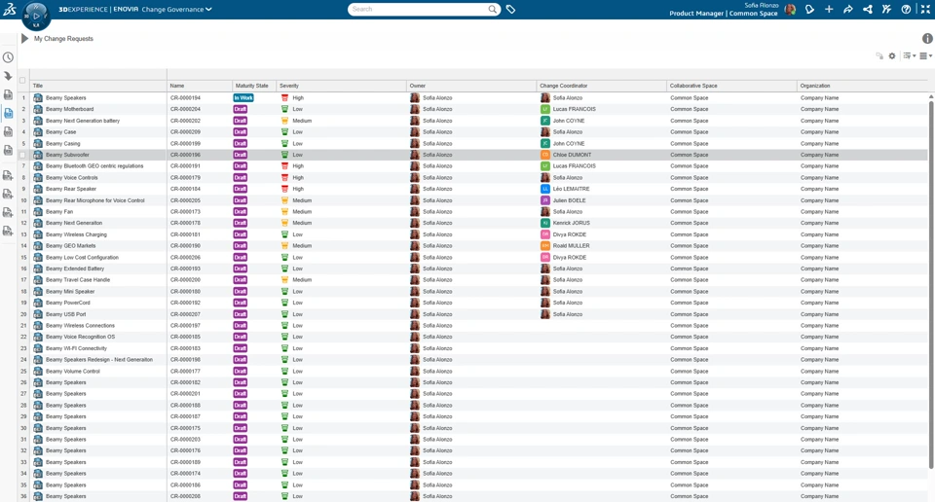
Task: Open the Change Governance app dropdown
Action: click(177, 10)
